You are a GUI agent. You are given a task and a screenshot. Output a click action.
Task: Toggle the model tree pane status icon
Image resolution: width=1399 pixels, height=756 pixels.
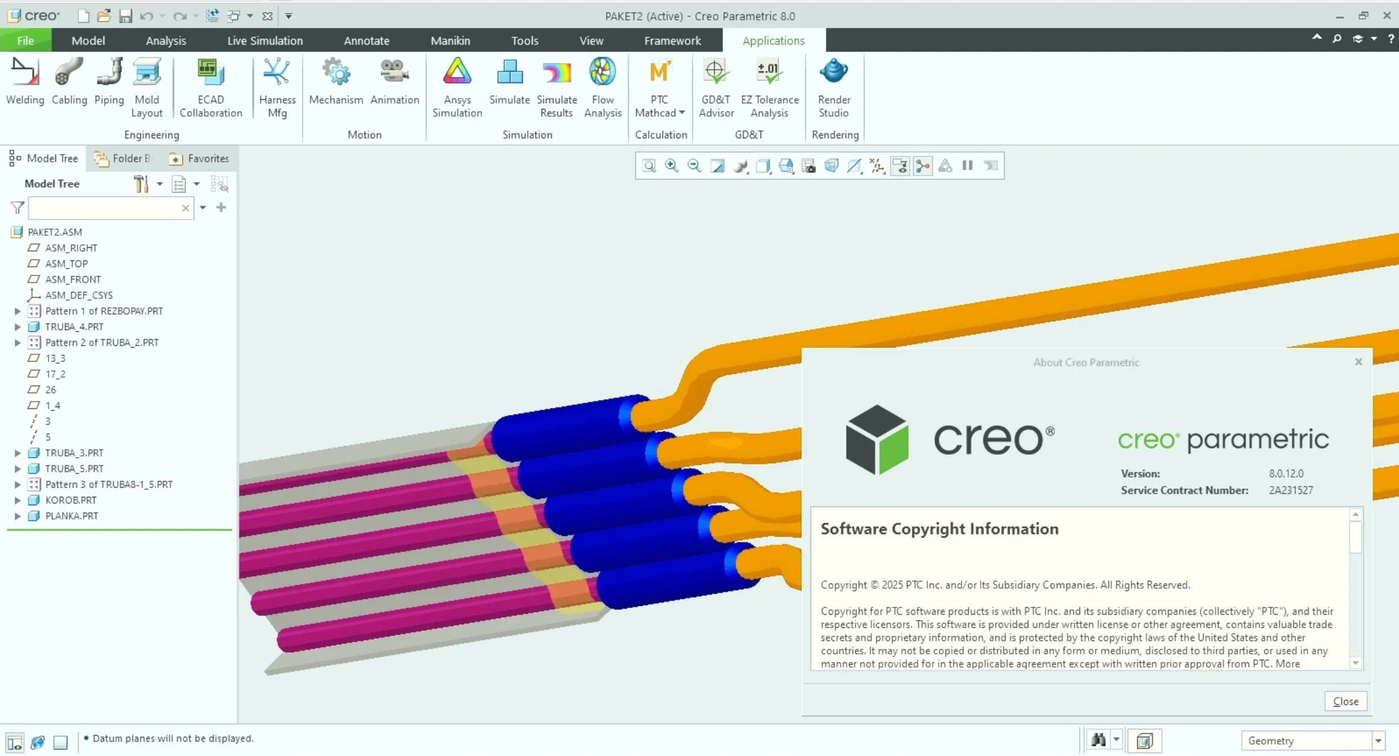[15, 742]
